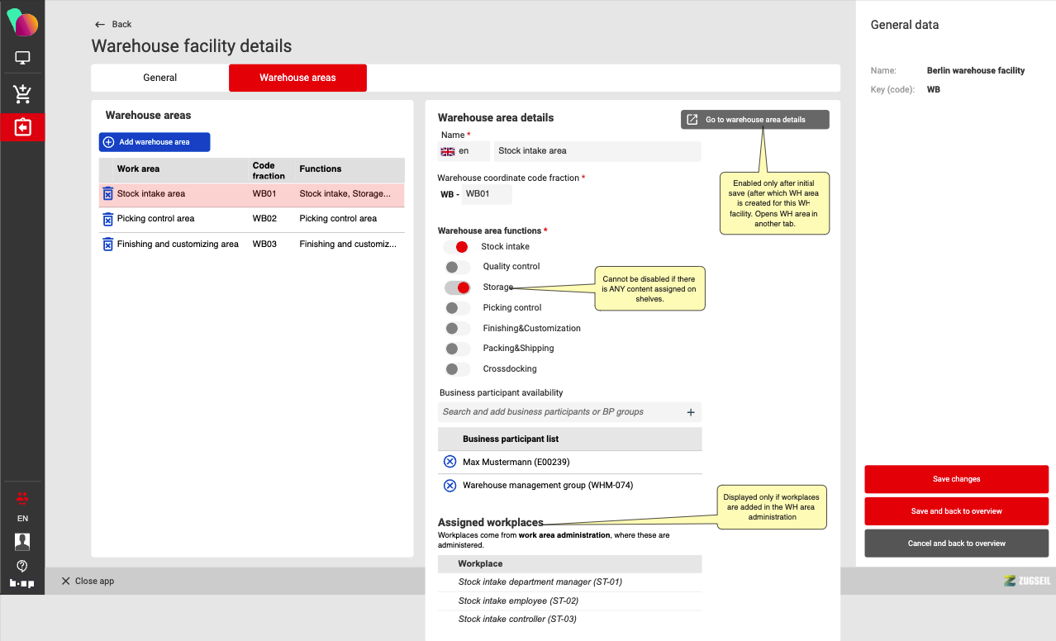Open the help question mark icon
Image resolution: width=1056 pixels, height=641 pixels.
22,566
